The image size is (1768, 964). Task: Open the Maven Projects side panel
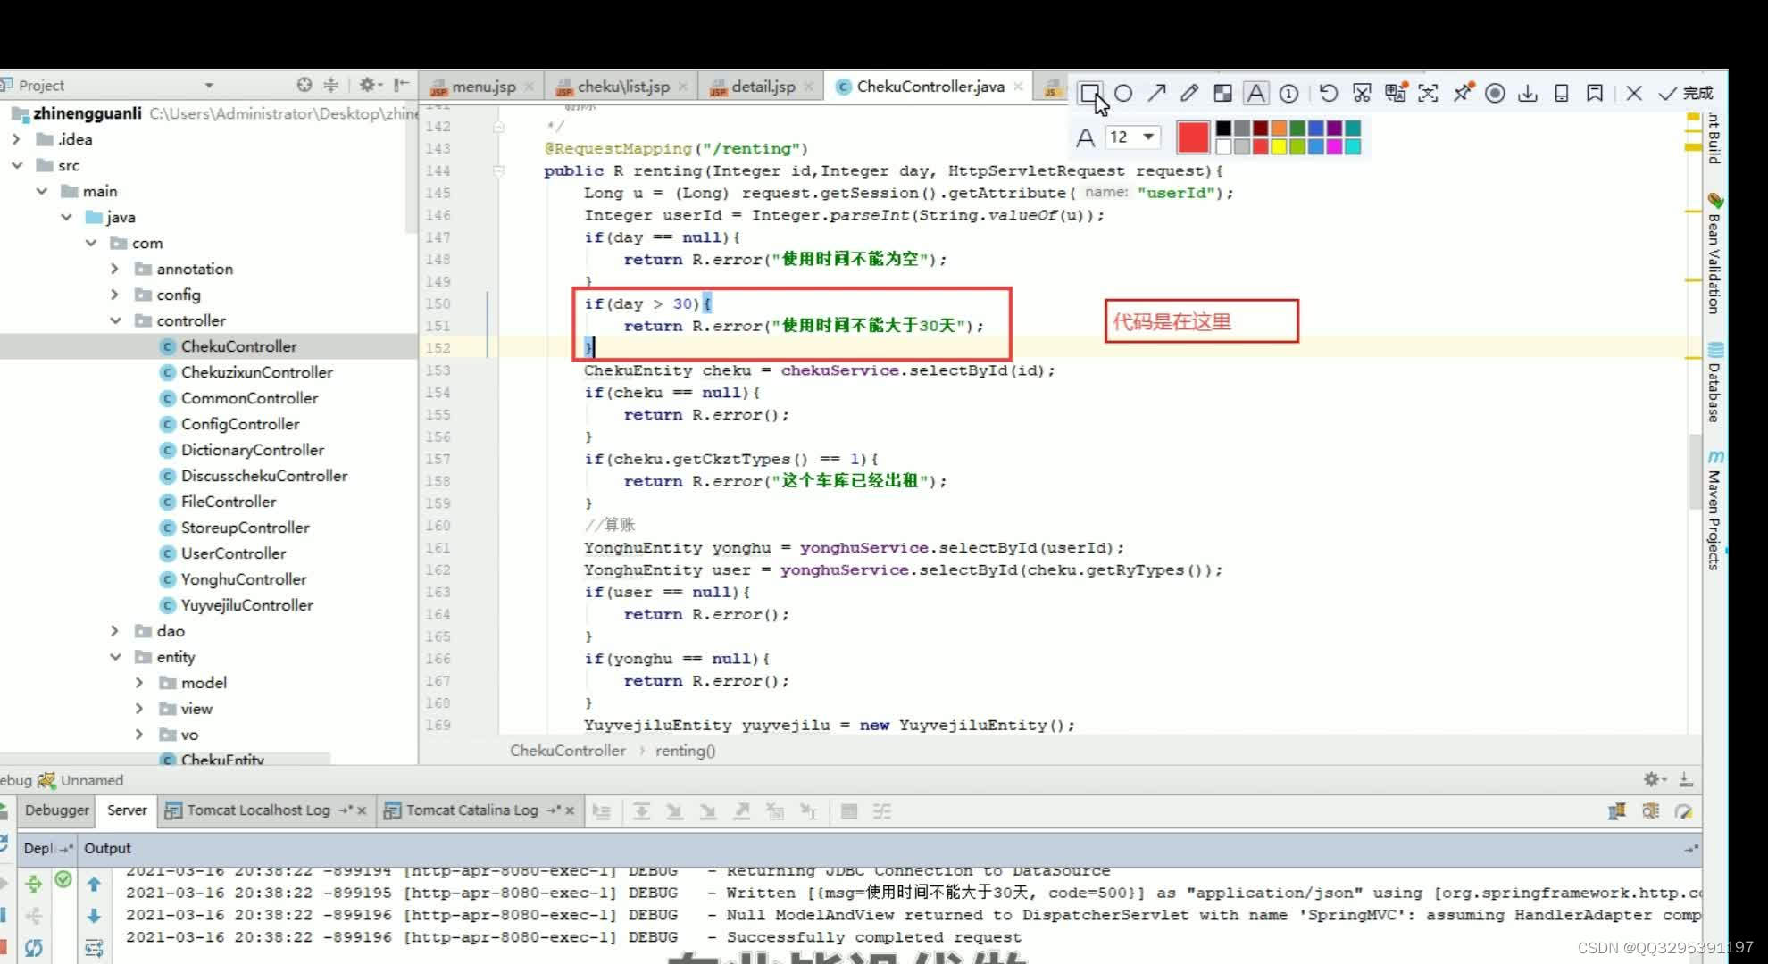[1714, 511]
